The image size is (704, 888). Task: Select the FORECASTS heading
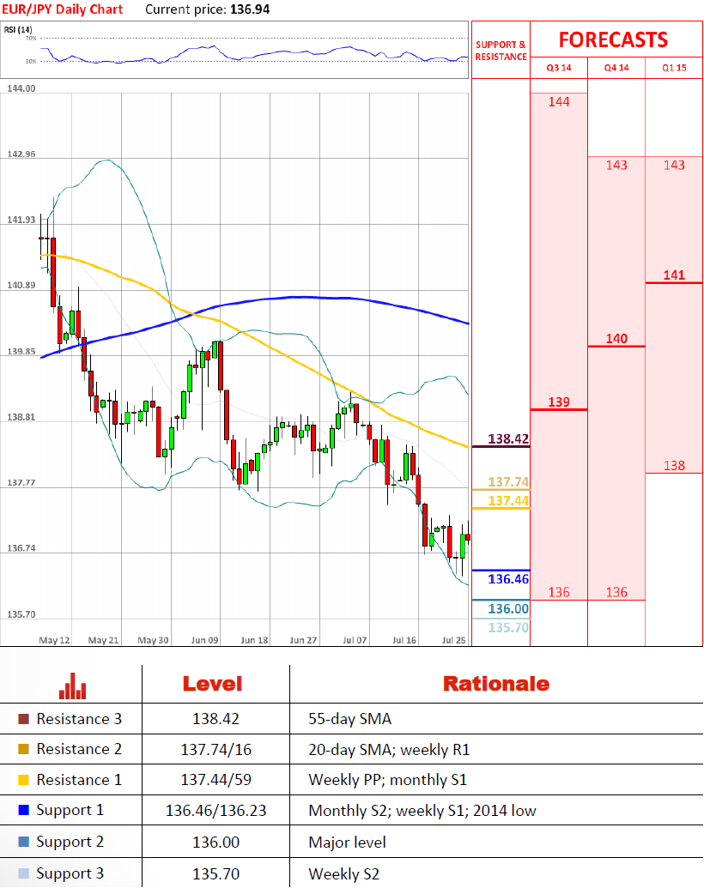pyautogui.click(x=613, y=40)
